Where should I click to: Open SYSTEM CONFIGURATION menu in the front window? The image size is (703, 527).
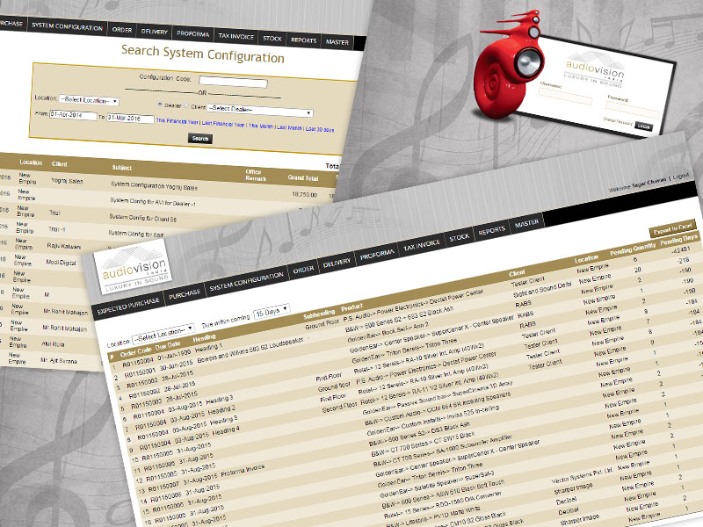[247, 282]
